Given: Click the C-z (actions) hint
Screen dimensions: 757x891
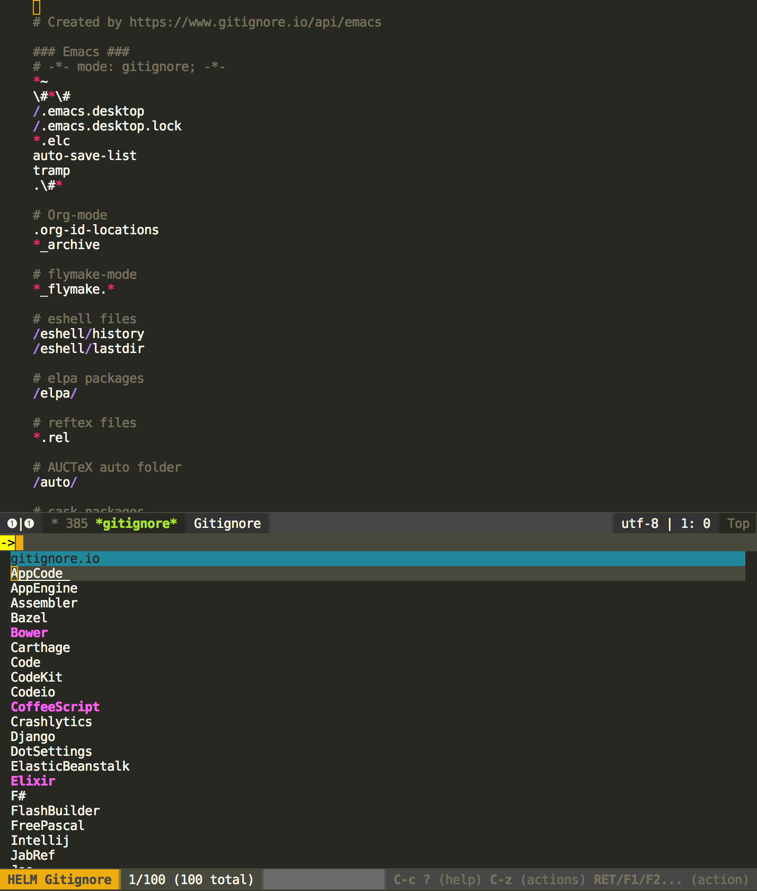Looking at the screenshot, I should pos(538,880).
